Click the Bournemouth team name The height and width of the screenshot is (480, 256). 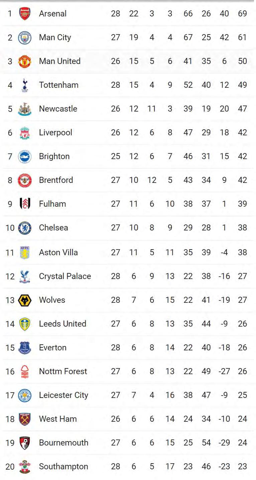63,443
